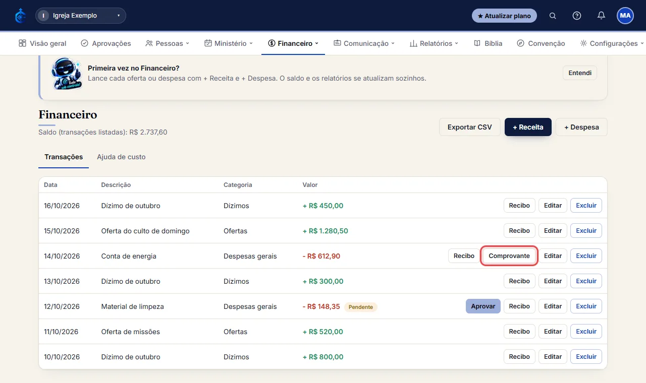Open the Bíblia page
This screenshot has height=383, width=646.
(x=488, y=43)
